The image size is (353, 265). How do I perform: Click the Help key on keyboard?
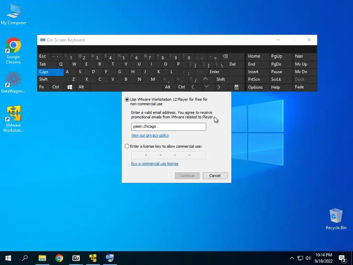pos(281,87)
